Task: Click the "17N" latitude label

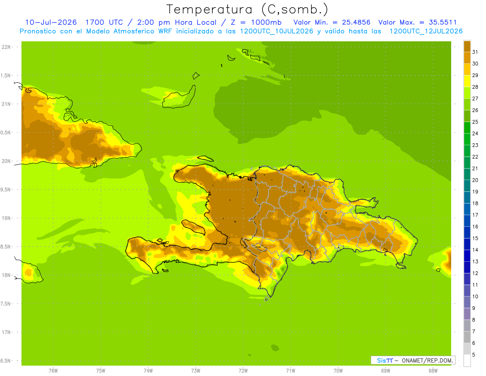Action: [6, 332]
